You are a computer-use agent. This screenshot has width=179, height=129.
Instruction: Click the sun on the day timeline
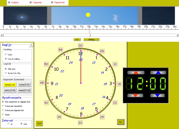[x=88, y=15]
